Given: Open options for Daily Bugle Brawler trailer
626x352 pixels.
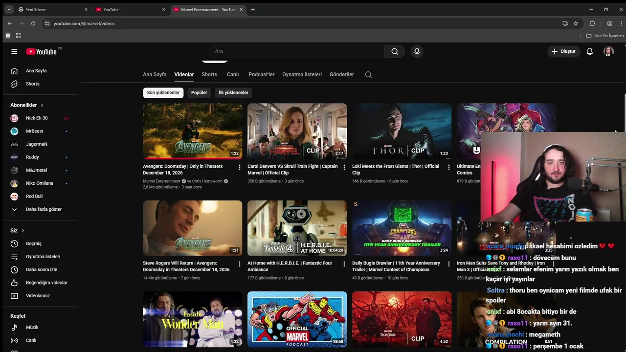Looking at the screenshot, I should pos(448,264).
